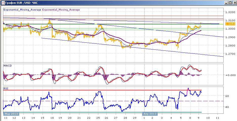Select the first blue Exponential_Moving_Average label
Viewport: 237px width, 121px height.
coord(22,10)
